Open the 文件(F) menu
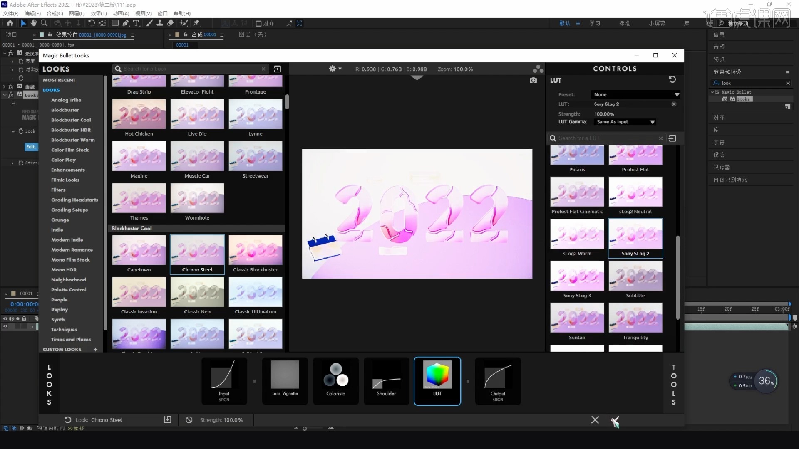Viewport: 799px width, 449px height. point(11,13)
